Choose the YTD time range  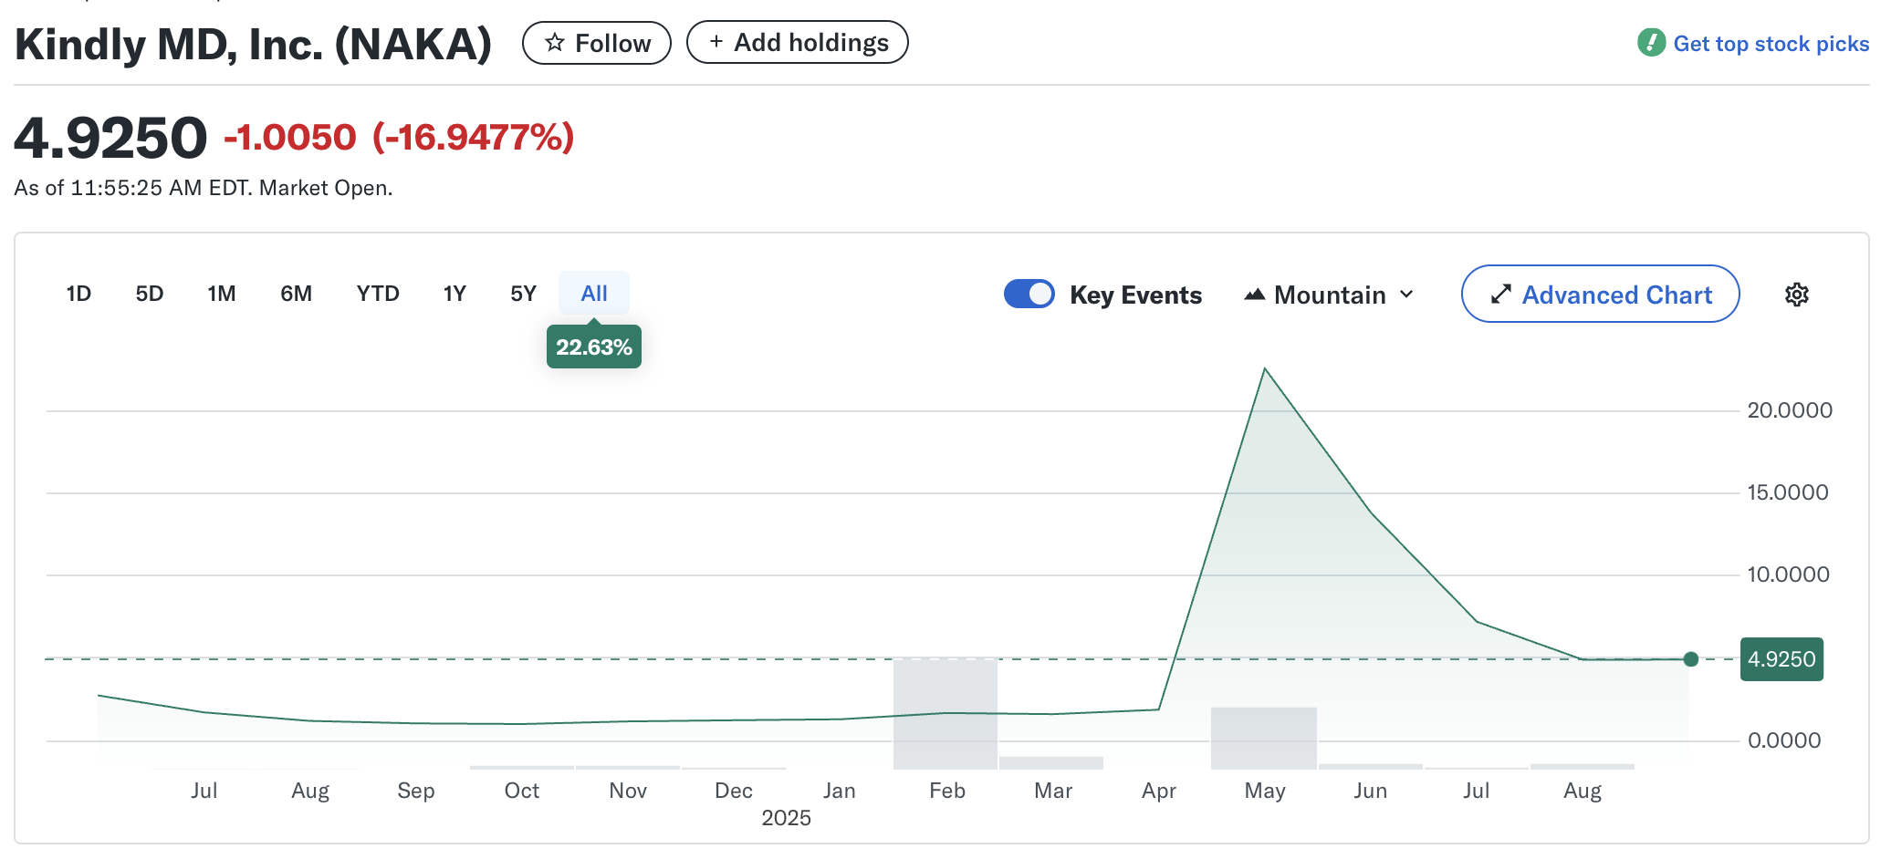pos(378,294)
